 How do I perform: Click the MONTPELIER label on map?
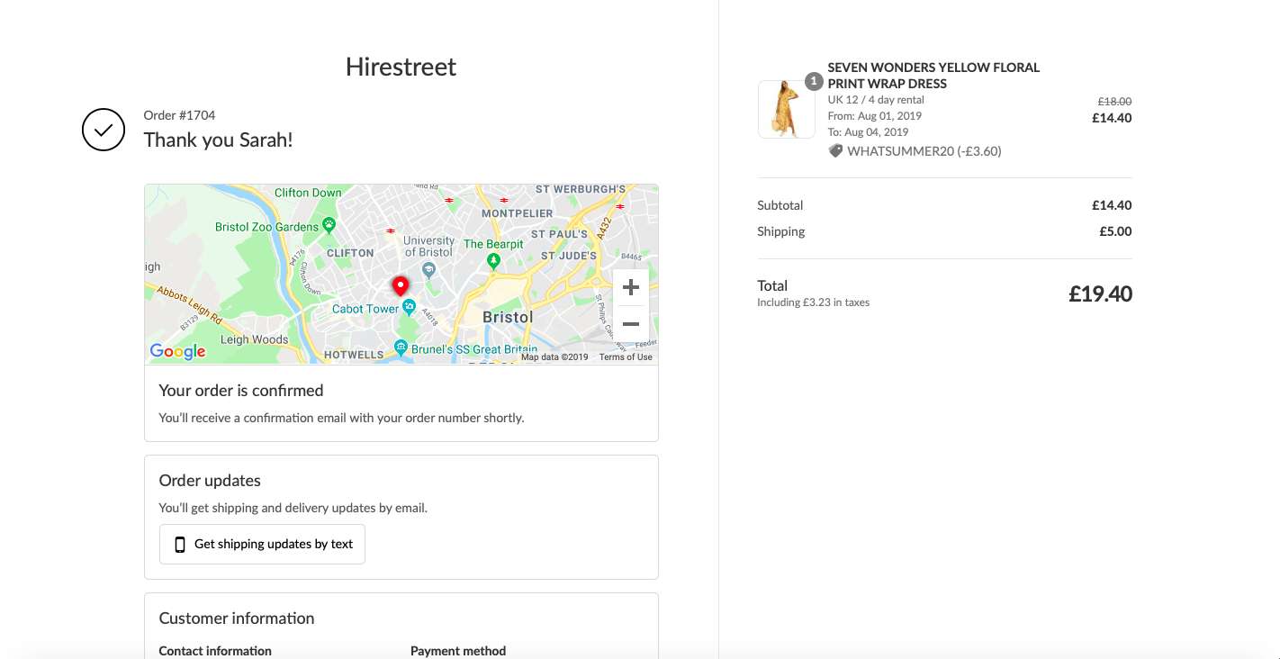pyautogui.click(x=517, y=213)
